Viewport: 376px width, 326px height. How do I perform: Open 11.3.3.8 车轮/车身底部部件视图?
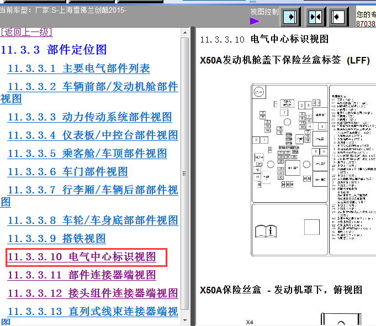(93, 220)
